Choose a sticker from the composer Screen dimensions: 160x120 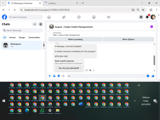click(59, 76)
